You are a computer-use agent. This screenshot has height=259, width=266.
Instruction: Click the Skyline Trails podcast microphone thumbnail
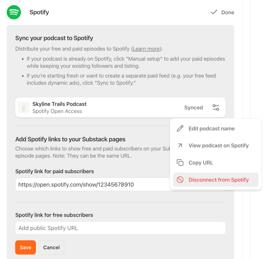point(24,107)
